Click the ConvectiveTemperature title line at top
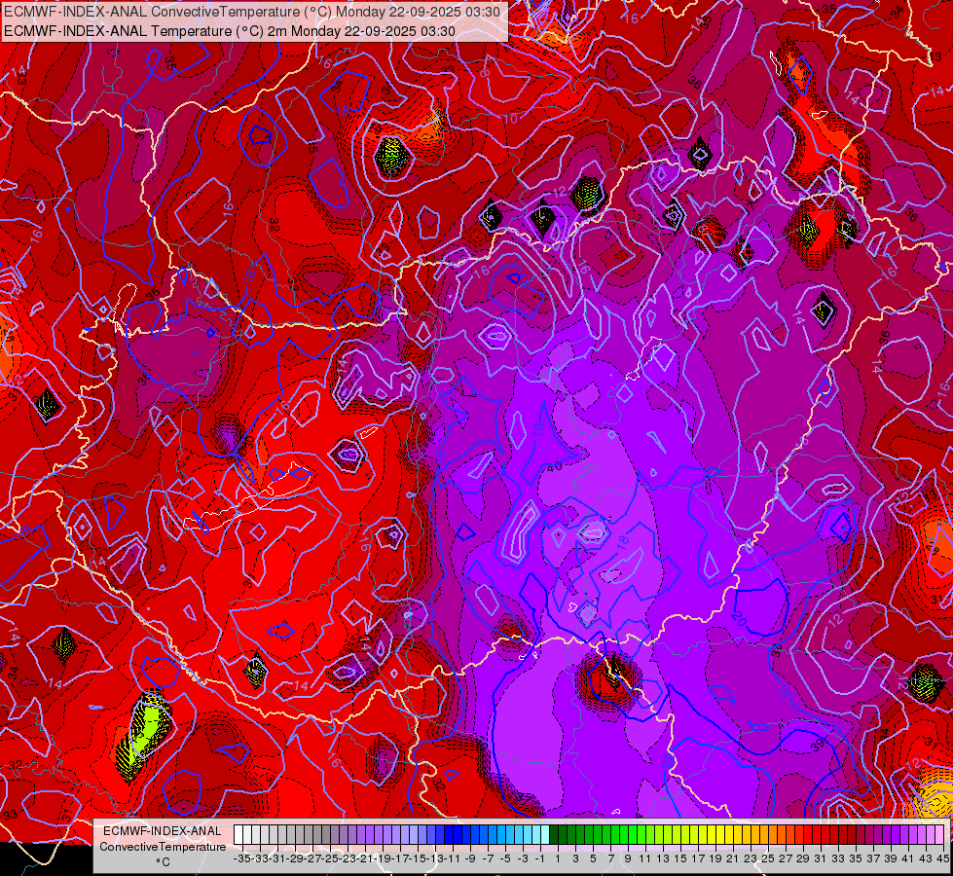 (252, 12)
